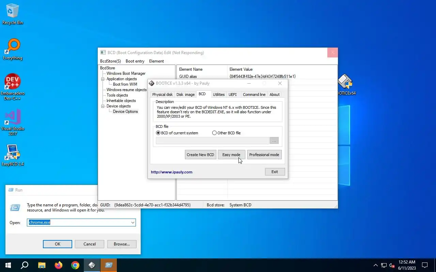The image size is (436, 272).
Task: Open the EasyBCD 2.4 desktop shortcut
Action: point(13,155)
